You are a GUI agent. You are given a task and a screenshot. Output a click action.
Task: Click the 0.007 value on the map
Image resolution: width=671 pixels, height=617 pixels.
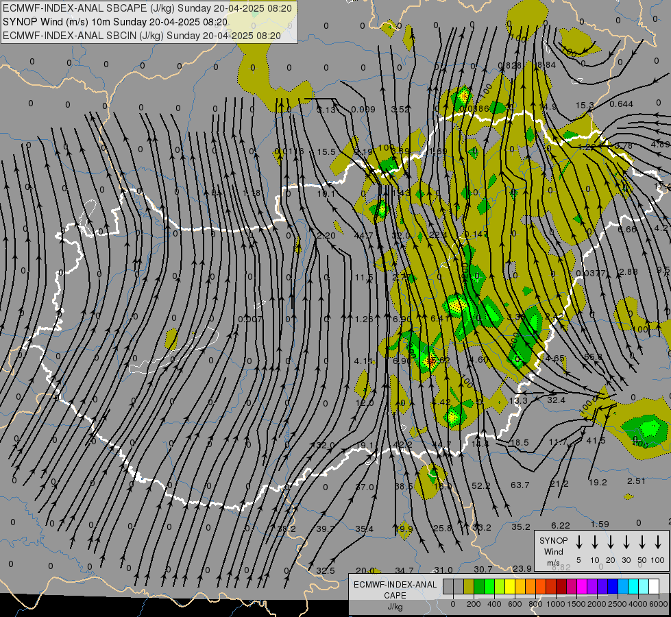pos(250,319)
